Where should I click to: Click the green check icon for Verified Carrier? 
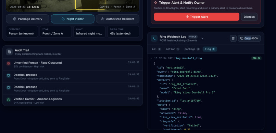9,100
